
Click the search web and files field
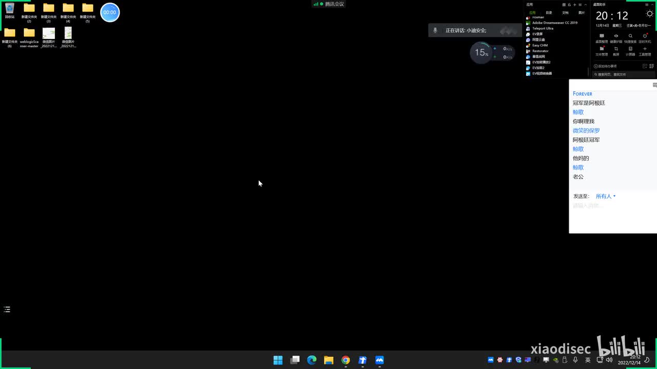point(624,74)
